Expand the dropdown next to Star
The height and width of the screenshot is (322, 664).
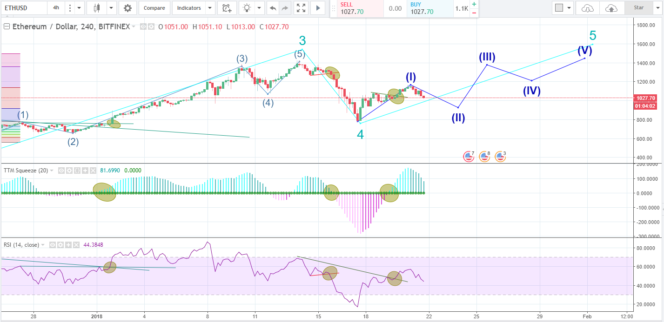(x=657, y=8)
